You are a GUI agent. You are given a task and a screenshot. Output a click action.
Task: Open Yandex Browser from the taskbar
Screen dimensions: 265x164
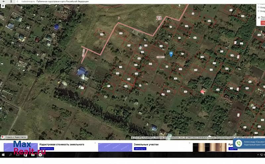(x=40, y=155)
